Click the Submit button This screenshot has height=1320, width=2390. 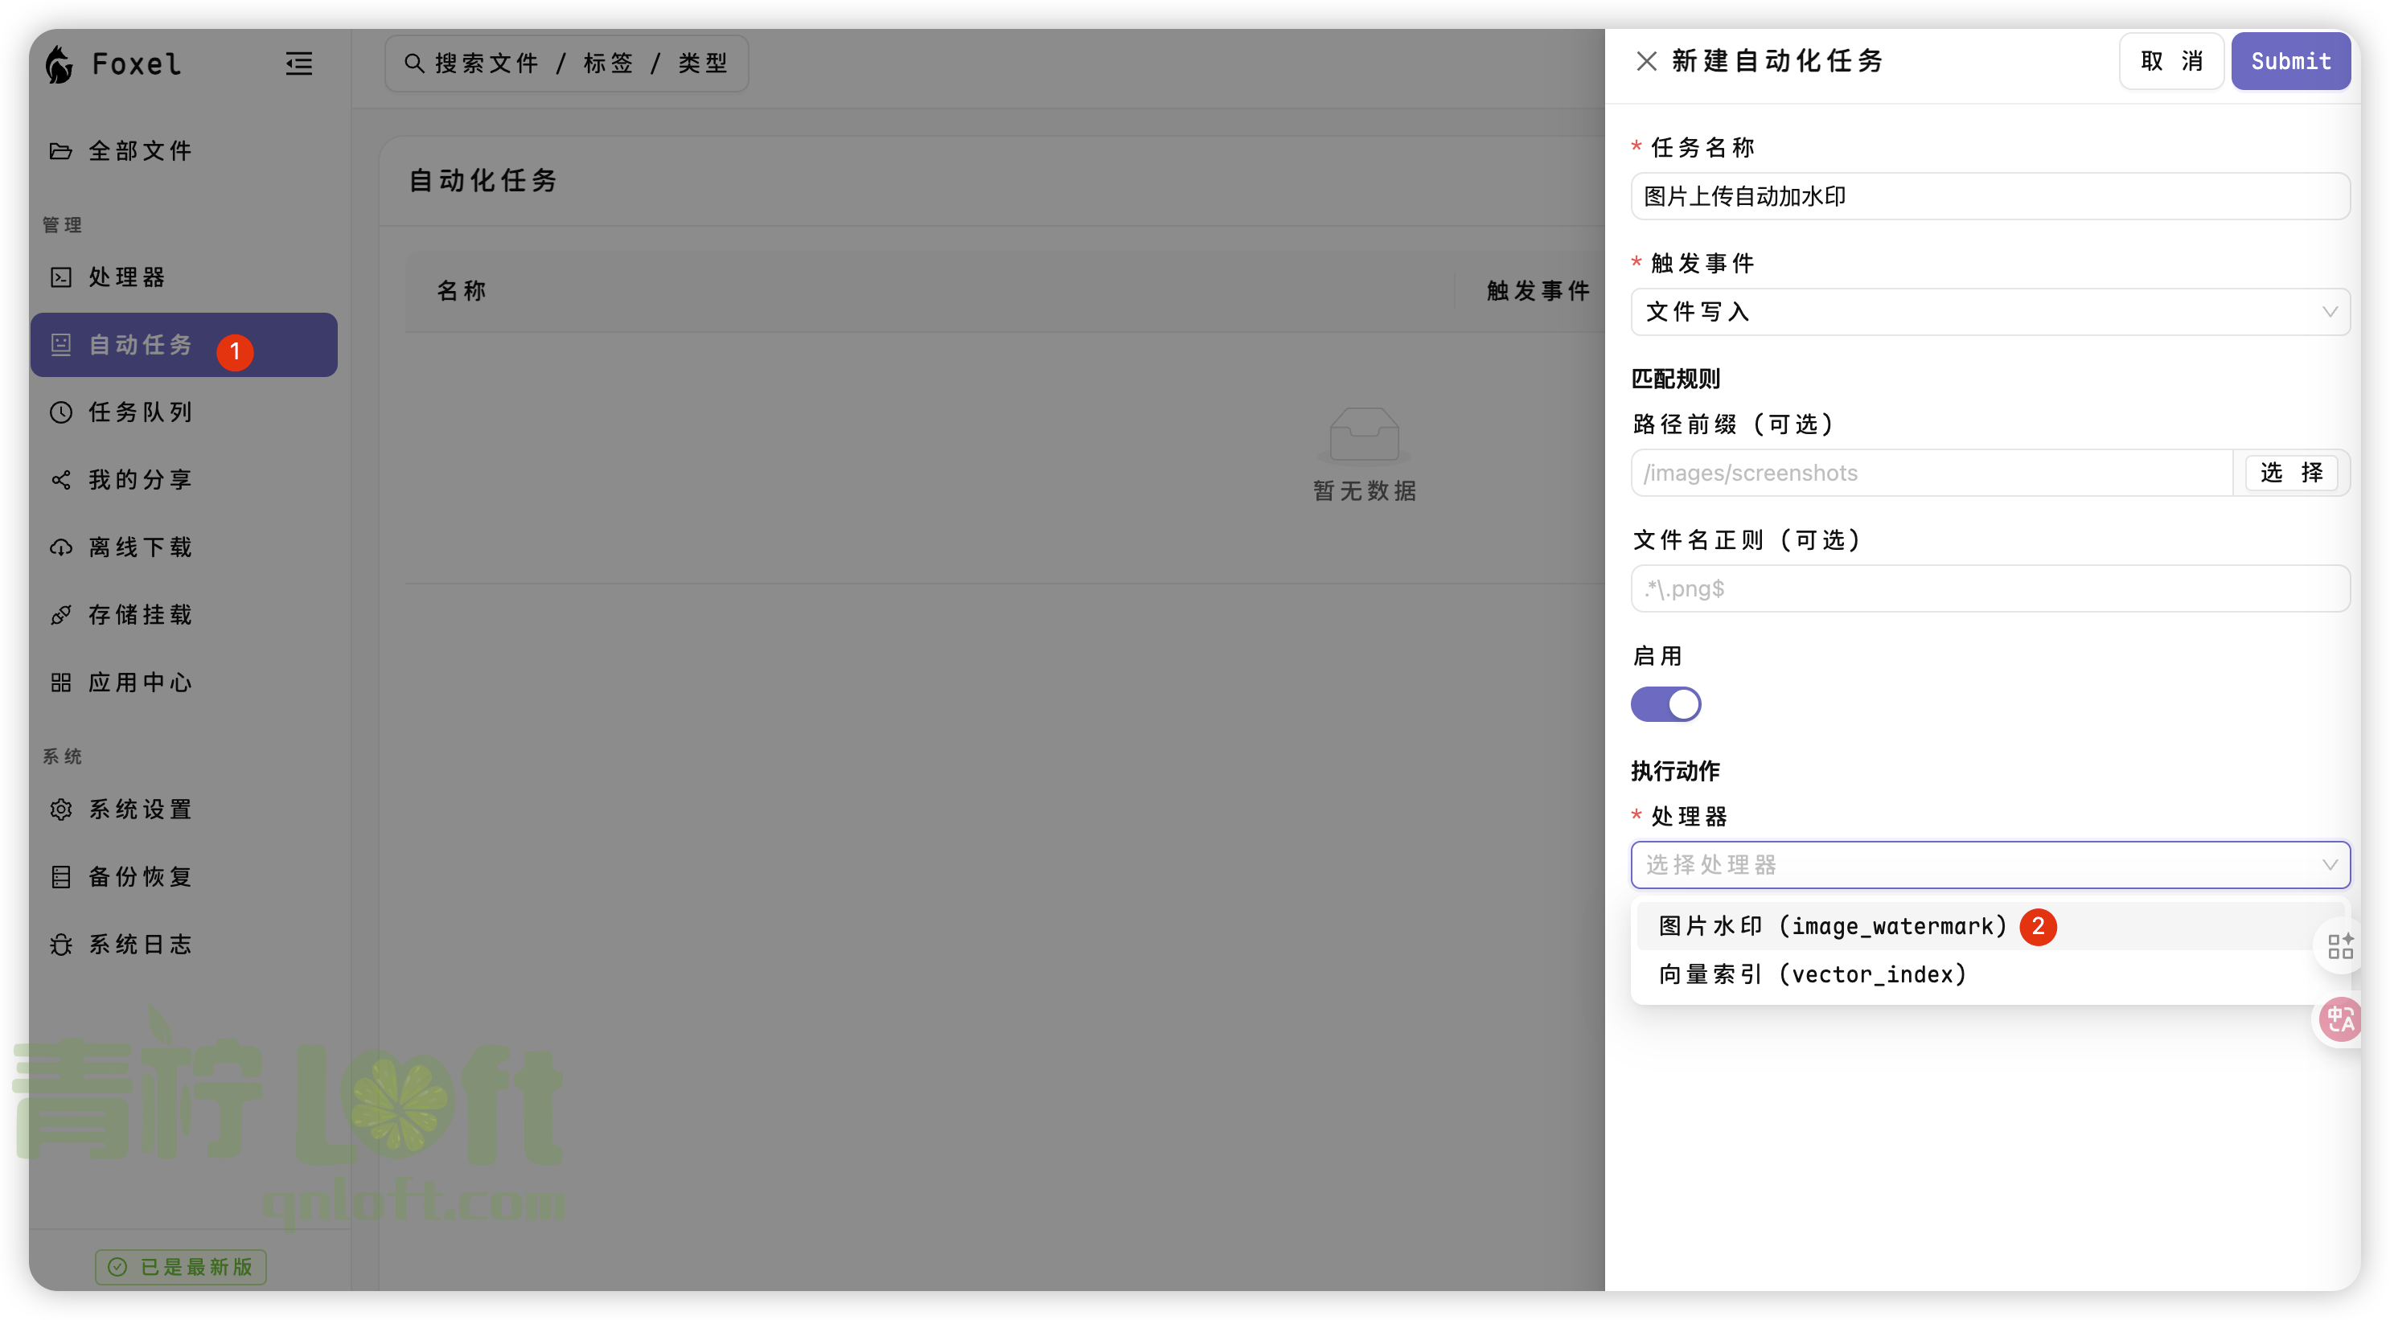[2289, 60]
